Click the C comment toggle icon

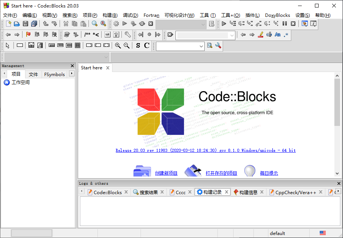coord(147,45)
